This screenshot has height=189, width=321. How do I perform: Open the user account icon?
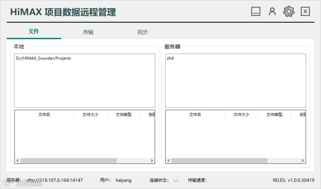click(x=272, y=11)
